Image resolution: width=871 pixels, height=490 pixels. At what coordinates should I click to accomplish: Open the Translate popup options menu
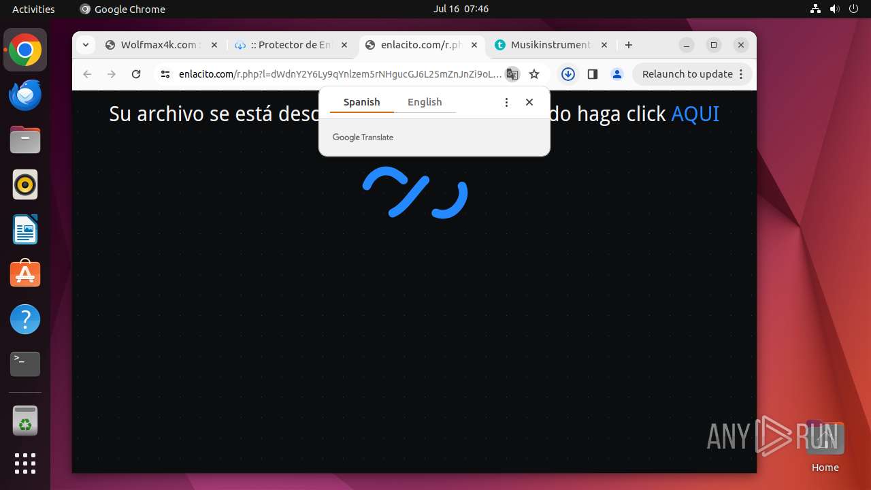coord(506,102)
